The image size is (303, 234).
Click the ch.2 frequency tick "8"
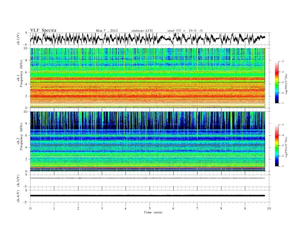pos(27,123)
